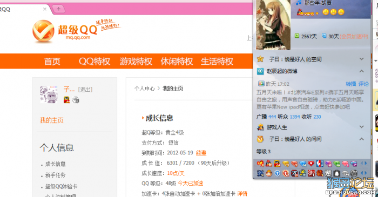378x197 pixels.
Task: Click the red penguin super QQ badge in the top row
Action: click(277, 164)
